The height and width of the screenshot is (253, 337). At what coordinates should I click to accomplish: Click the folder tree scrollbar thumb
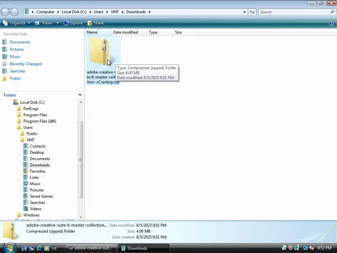[81, 160]
